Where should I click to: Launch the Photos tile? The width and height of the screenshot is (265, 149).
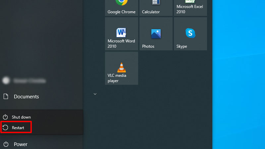click(156, 34)
